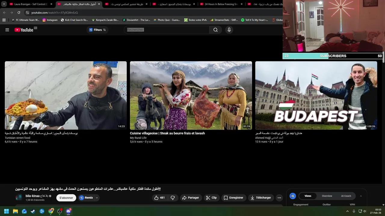Open File Explorer from the taskbar
Viewport: 385px width, 216px height.
pyautogui.click(x=15, y=211)
